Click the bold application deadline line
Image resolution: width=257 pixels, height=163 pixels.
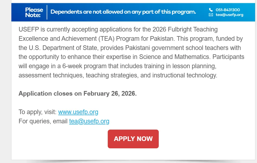coord(78,93)
